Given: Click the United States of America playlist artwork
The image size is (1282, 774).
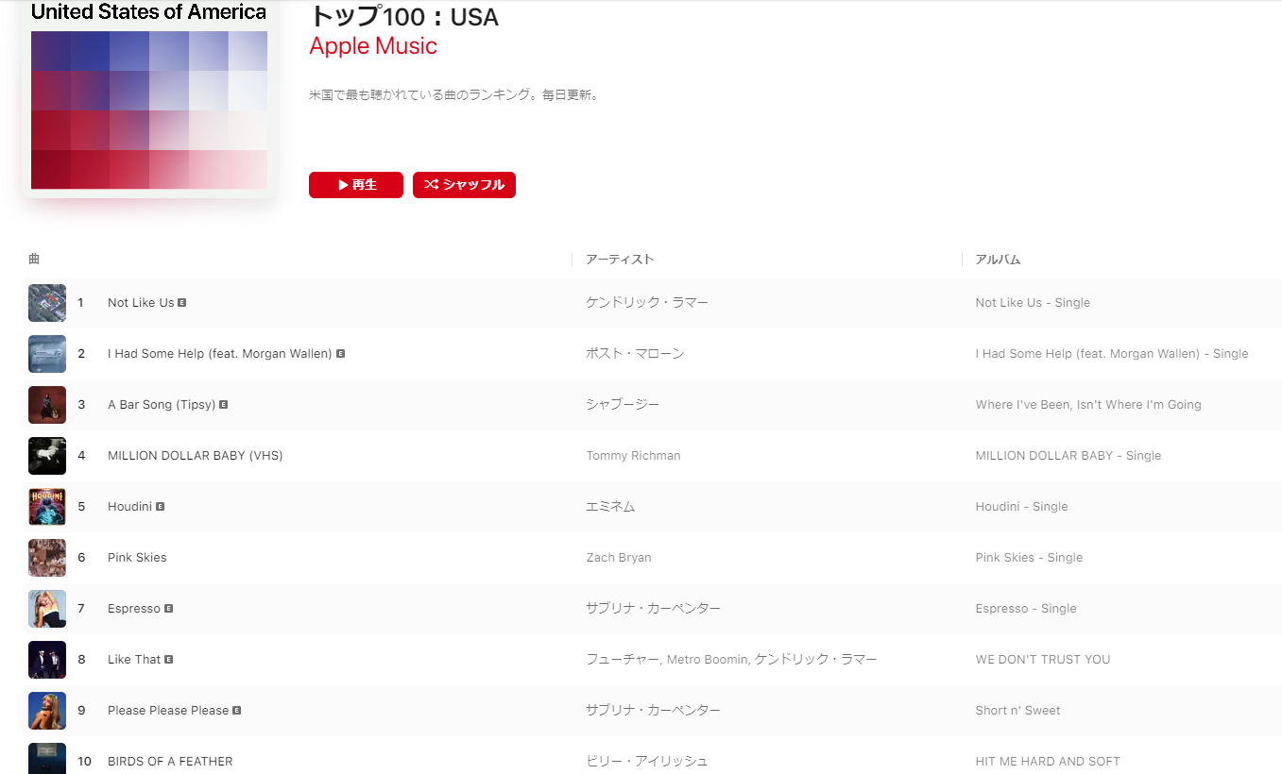Looking at the screenshot, I should coord(148,99).
